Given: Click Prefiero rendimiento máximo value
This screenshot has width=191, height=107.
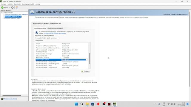Looking at the screenshot, I should [x=70, y=54].
